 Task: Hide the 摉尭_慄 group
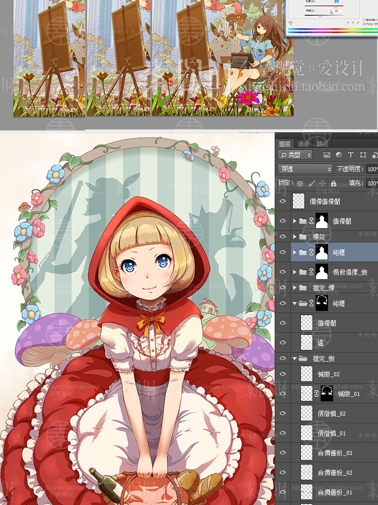283,287
